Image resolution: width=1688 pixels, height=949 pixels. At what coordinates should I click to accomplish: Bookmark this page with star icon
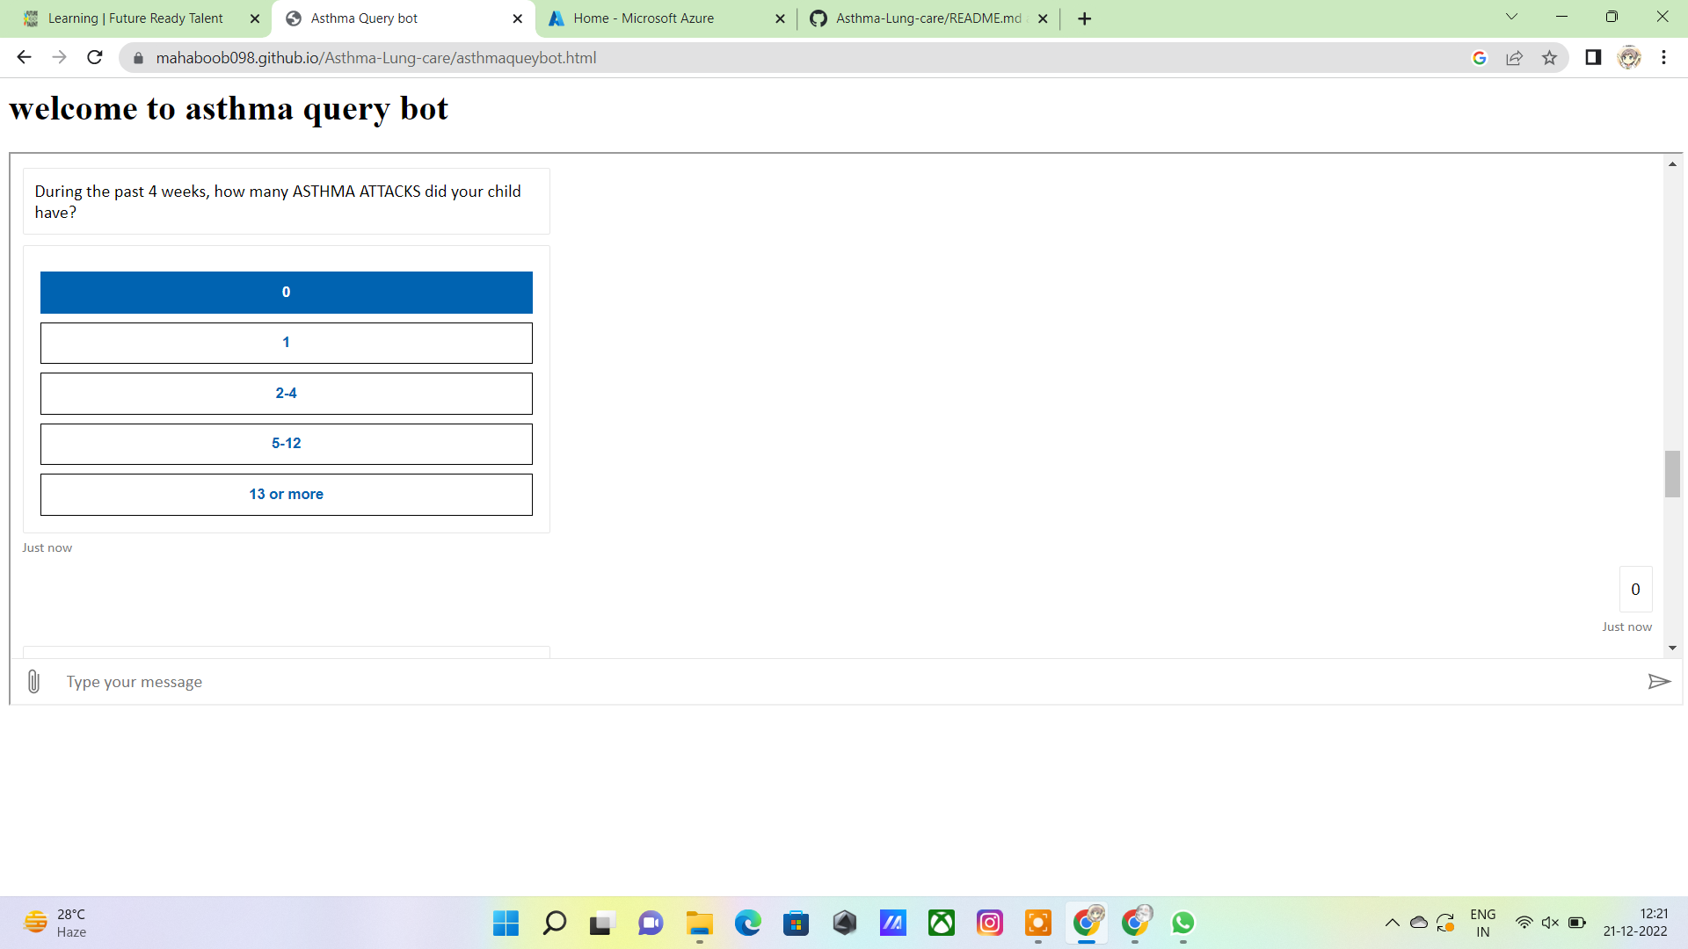tap(1549, 58)
